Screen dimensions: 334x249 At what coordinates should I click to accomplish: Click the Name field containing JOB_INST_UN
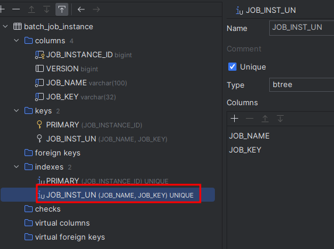(x=302, y=28)
